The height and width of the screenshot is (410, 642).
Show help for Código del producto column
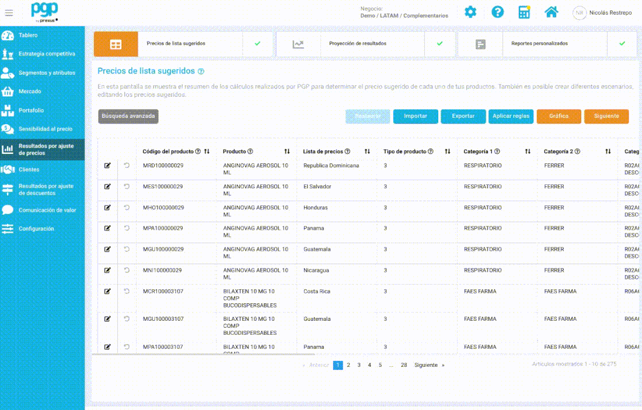tap(198, 152)
